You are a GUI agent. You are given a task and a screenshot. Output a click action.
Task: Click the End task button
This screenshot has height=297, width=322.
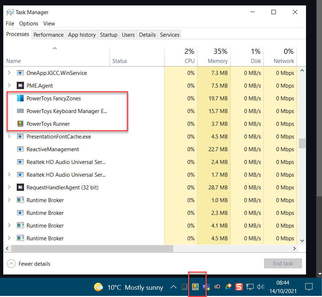click(x=283, y=263)
